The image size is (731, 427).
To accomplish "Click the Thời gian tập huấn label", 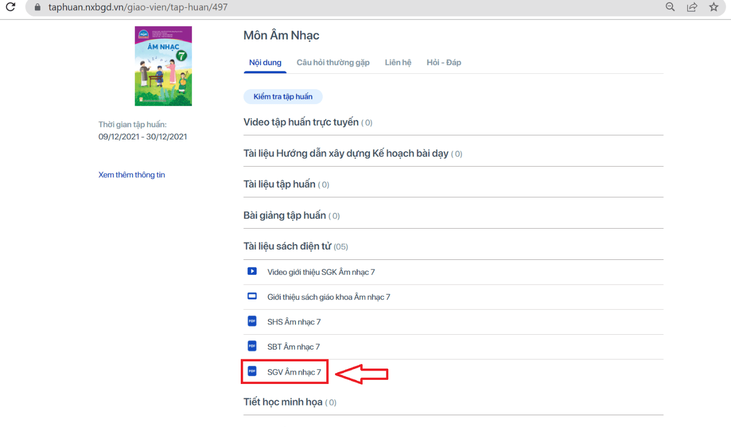I will point(133,125).
